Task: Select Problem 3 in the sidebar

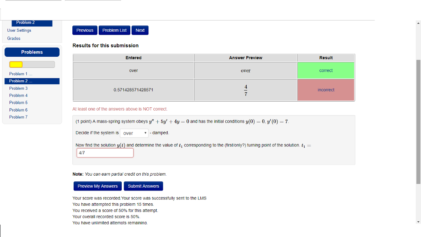Action: click(18, 88)
